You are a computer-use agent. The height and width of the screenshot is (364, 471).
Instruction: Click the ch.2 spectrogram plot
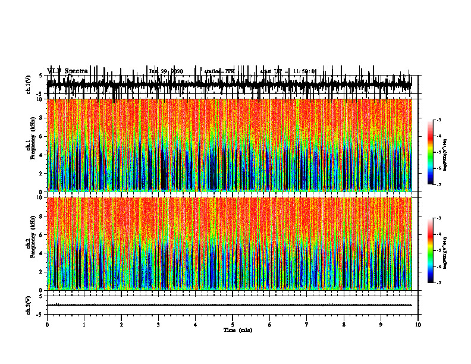229,244
